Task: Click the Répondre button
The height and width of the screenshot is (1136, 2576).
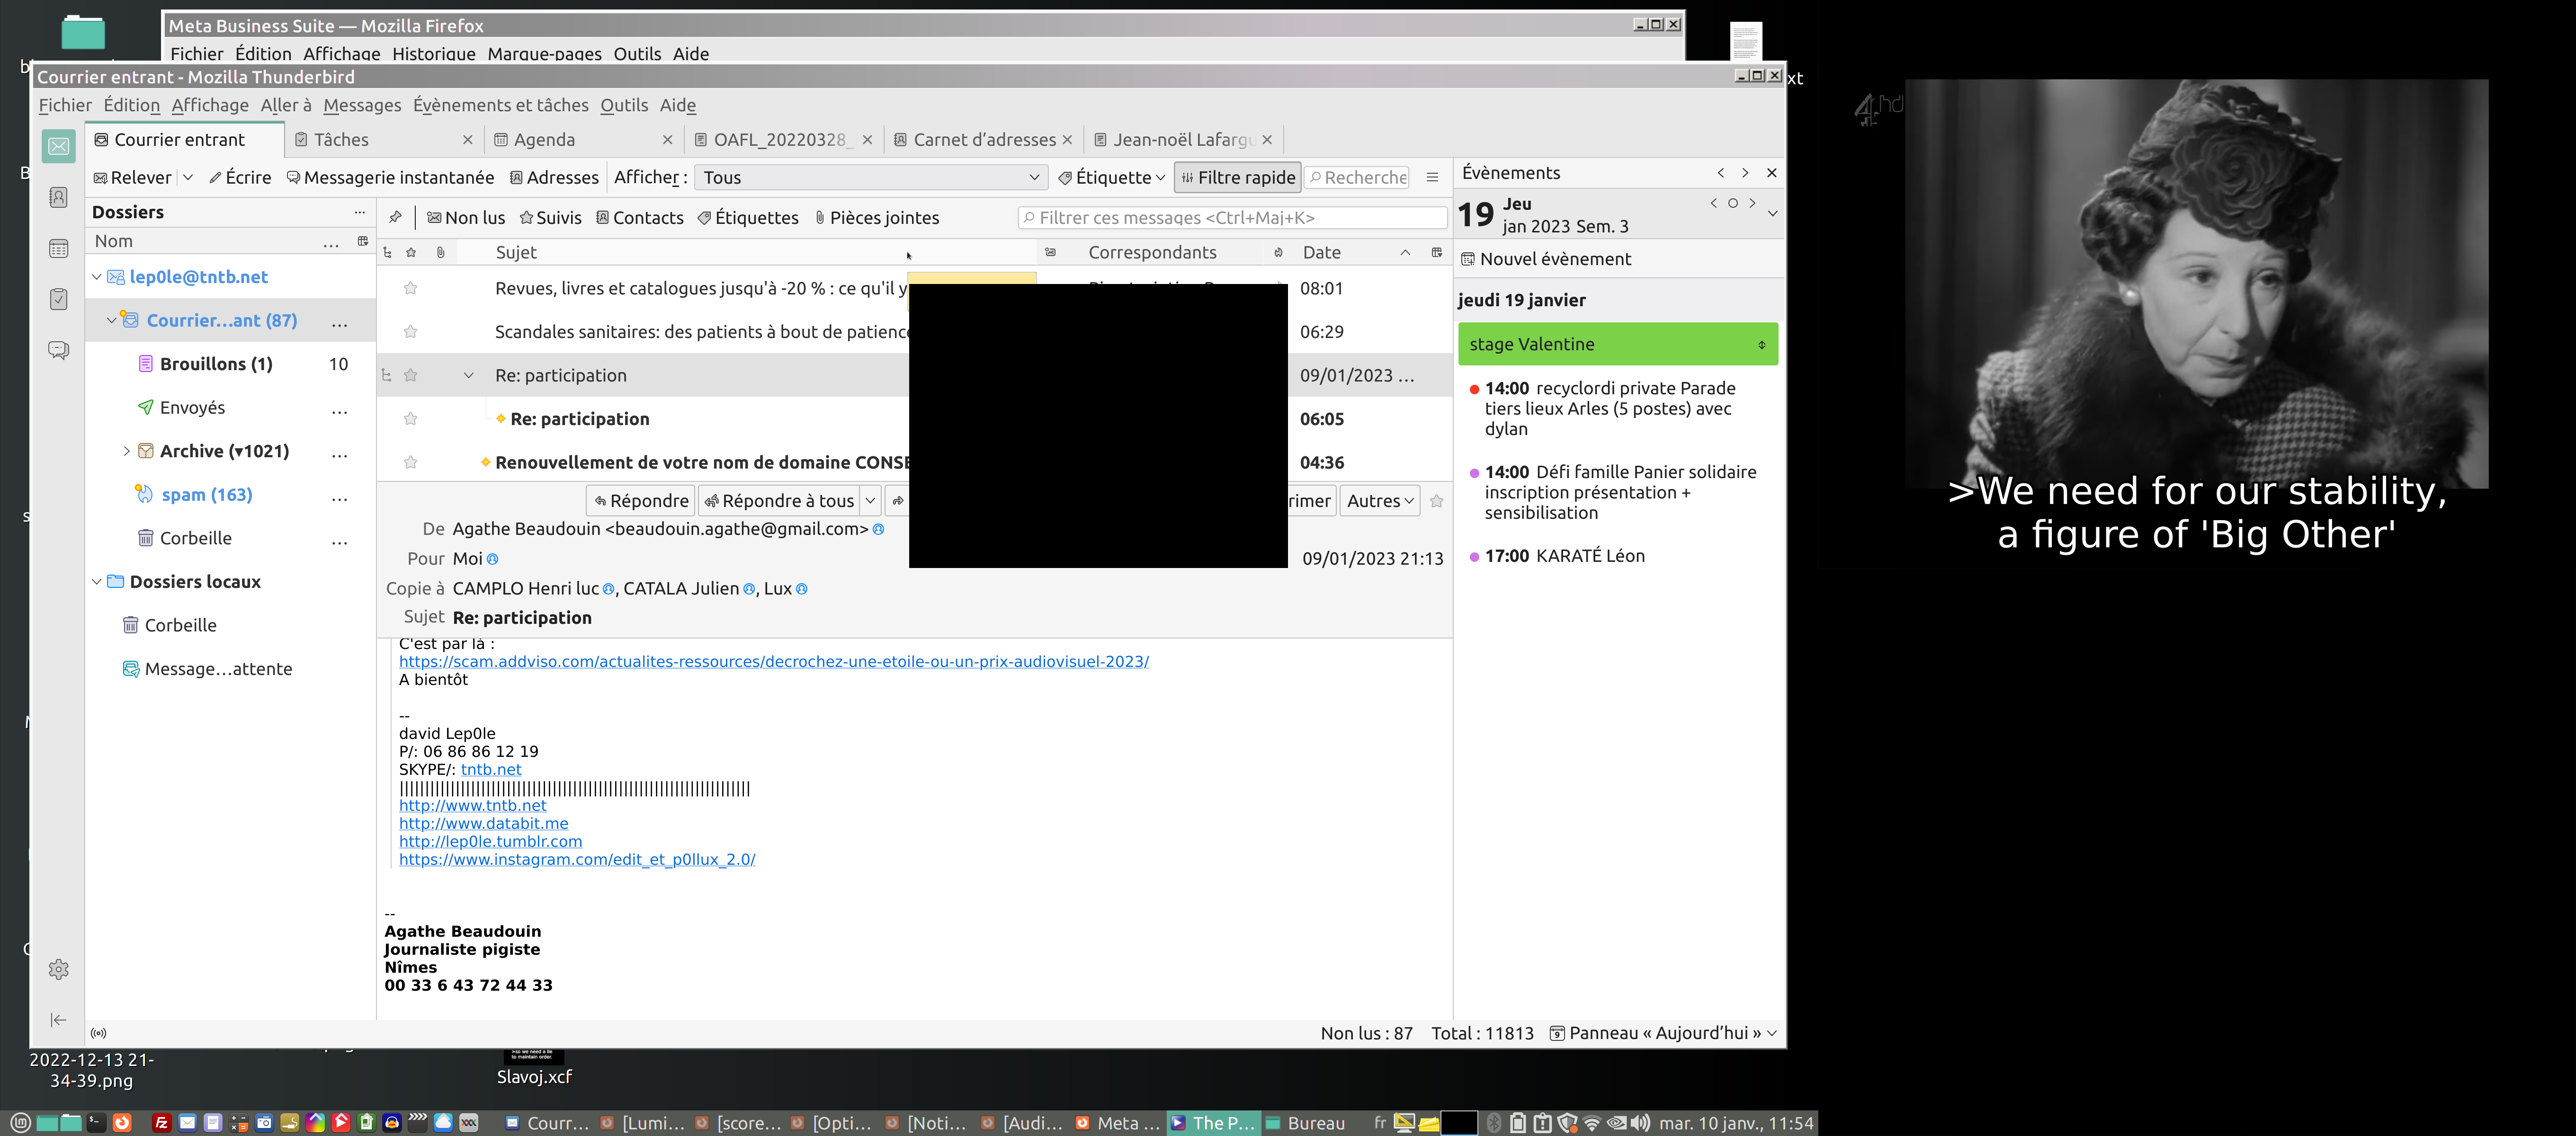Action: click(x=641, y=501)
